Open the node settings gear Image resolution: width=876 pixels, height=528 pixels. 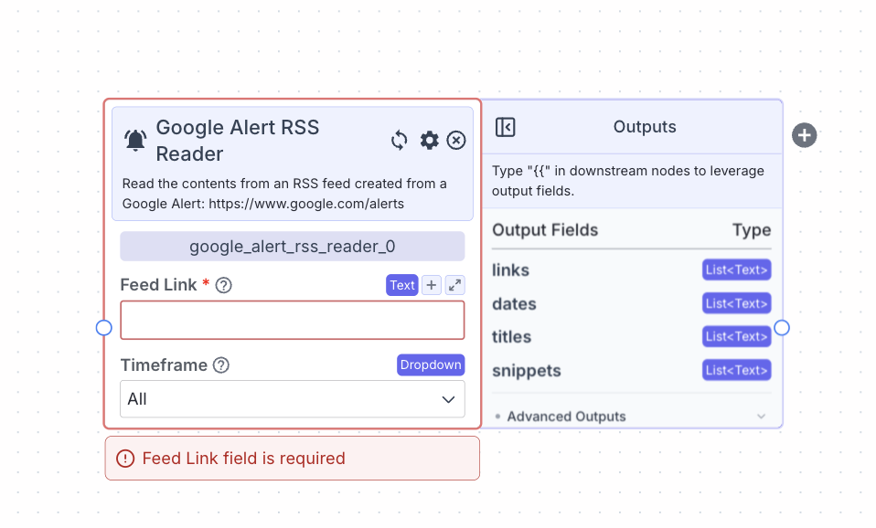[428, 141]
